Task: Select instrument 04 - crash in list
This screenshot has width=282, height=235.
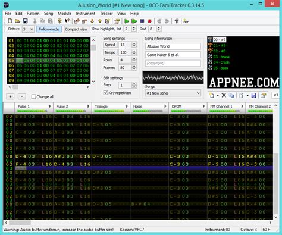Action: pos(219,62)
